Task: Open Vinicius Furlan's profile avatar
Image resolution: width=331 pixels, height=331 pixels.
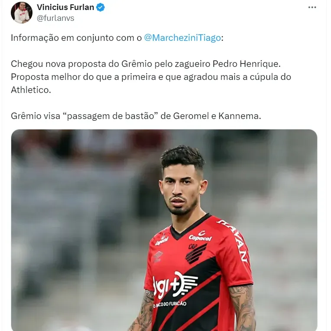Action: [22, 13]
